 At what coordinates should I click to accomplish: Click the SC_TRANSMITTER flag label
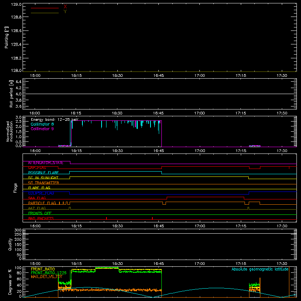(x=44, y=183)
